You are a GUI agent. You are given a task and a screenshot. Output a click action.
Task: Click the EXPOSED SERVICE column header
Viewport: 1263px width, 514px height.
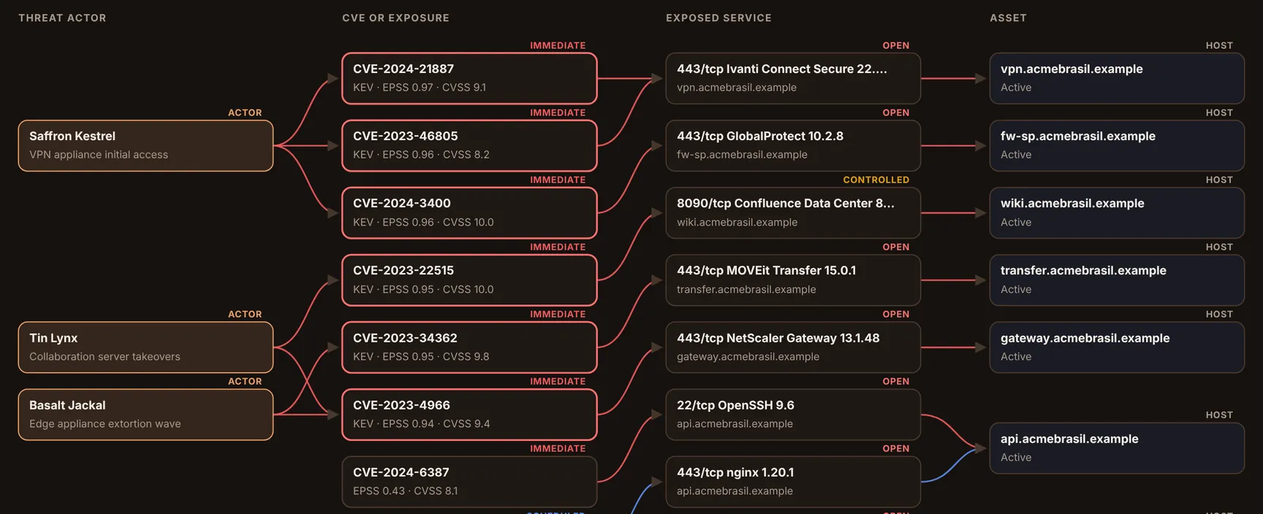click(718, 18)
